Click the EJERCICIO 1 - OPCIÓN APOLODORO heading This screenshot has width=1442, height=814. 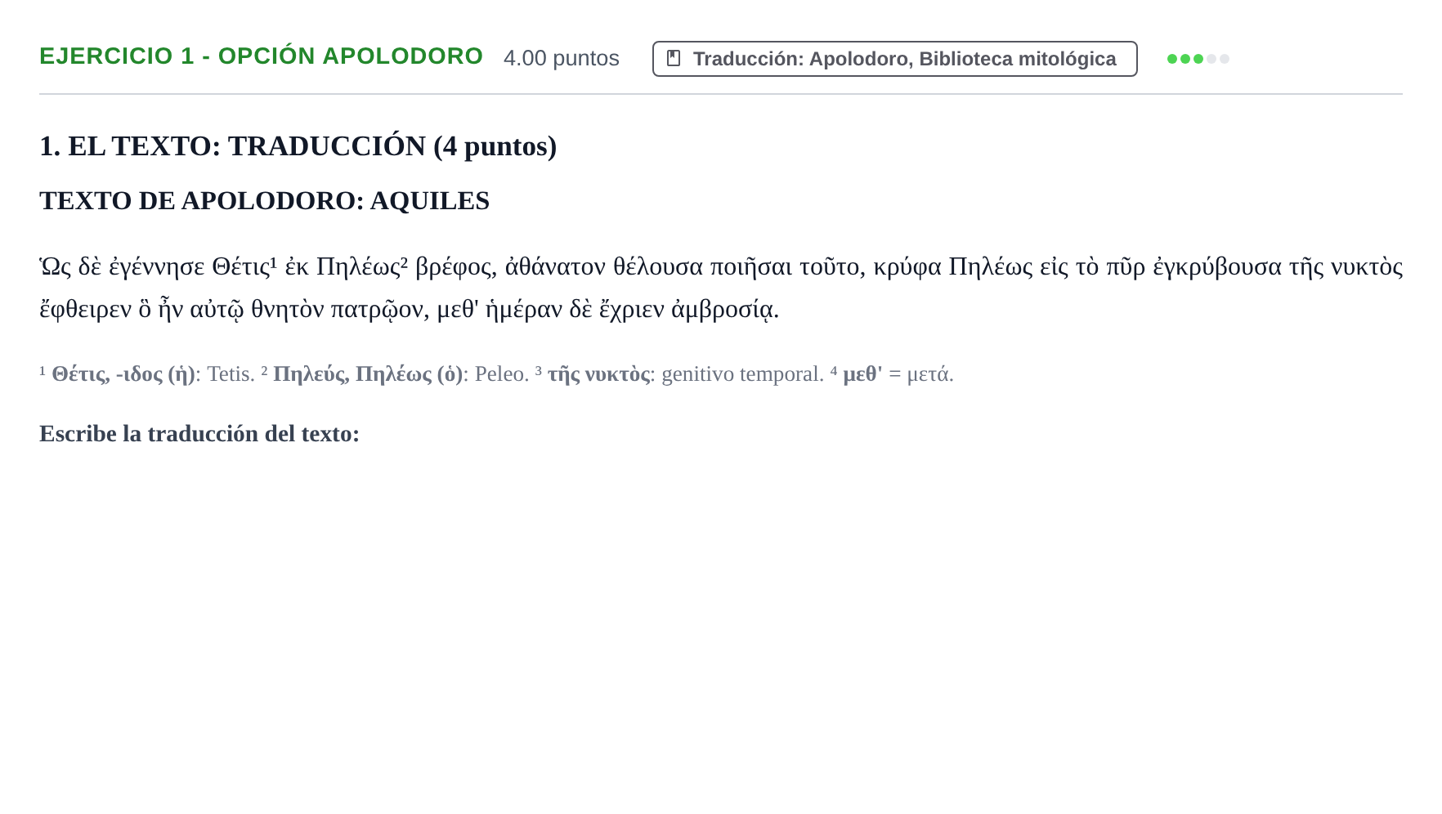pos(262,56)
